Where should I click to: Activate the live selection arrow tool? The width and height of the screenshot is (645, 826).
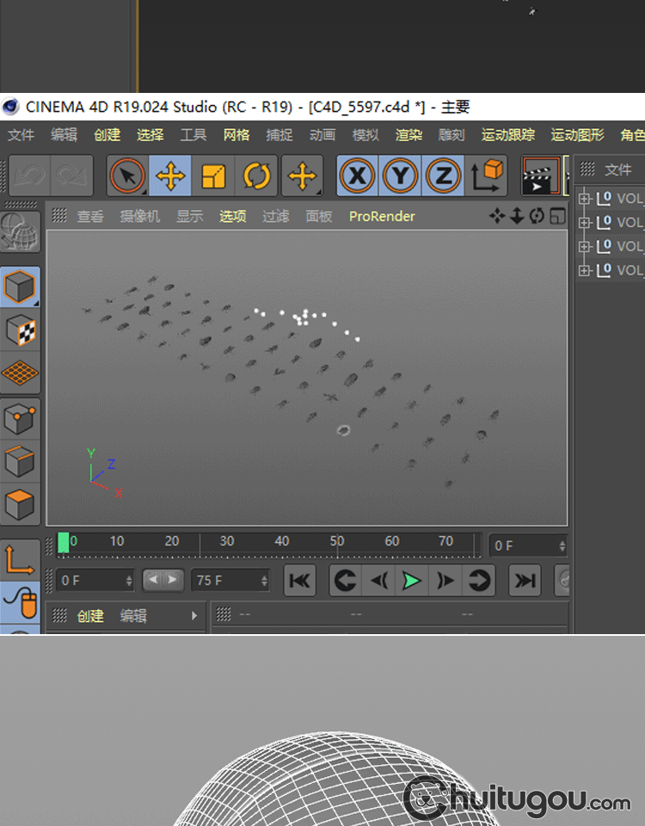(127, 176)
